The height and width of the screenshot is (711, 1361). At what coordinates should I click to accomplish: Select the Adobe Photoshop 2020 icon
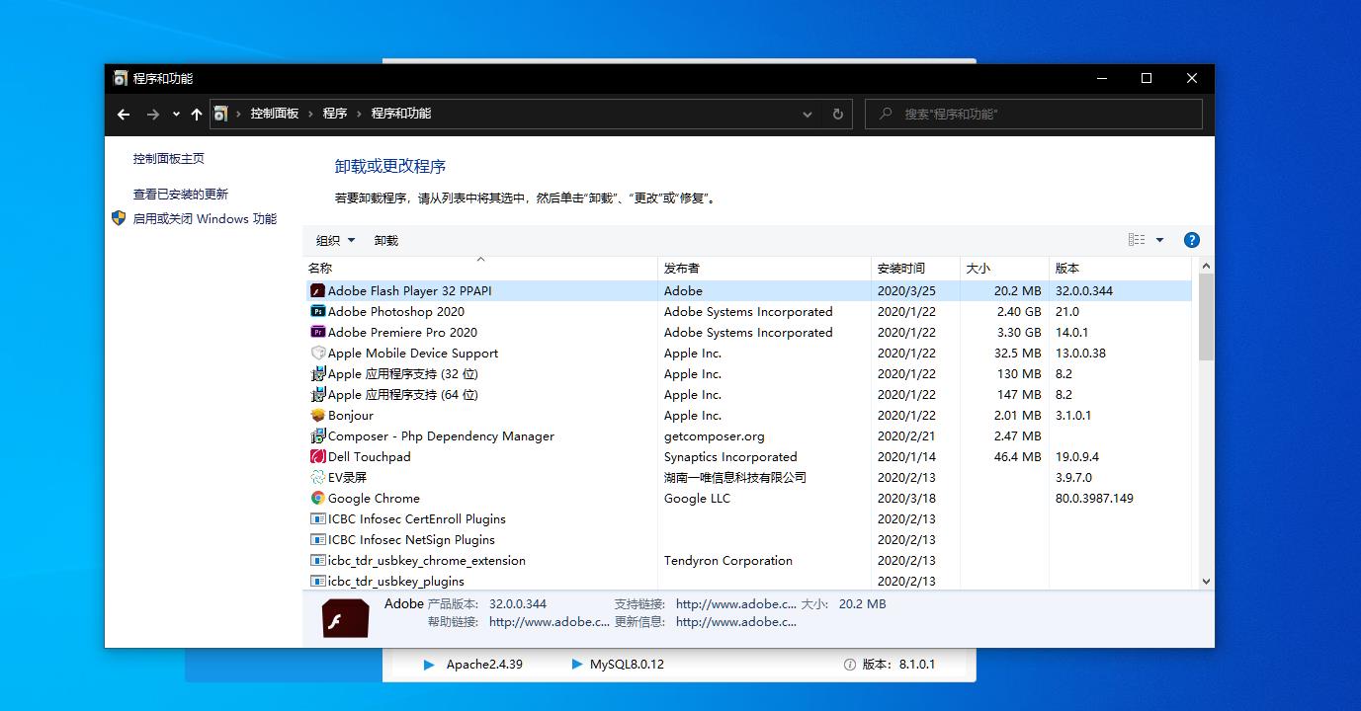318,311
